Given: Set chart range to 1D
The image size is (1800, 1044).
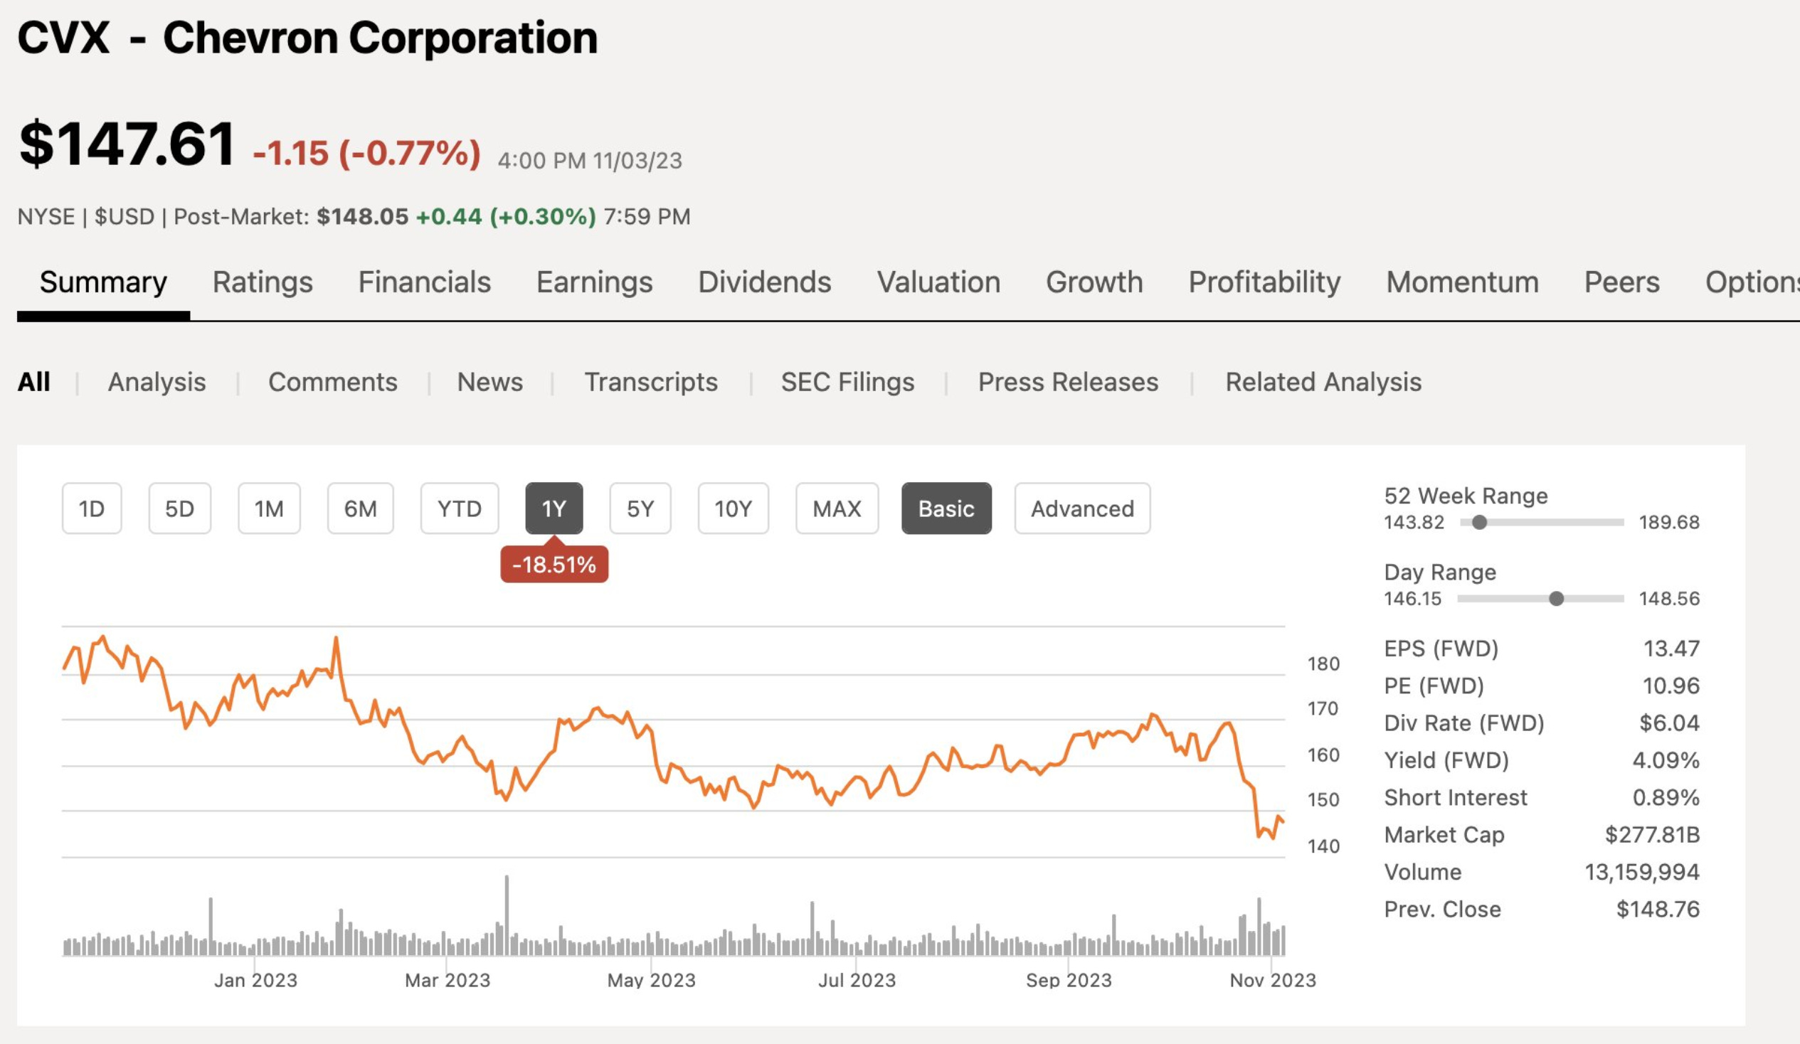Looking at the screenshot, I should click(x=92, y=508).
